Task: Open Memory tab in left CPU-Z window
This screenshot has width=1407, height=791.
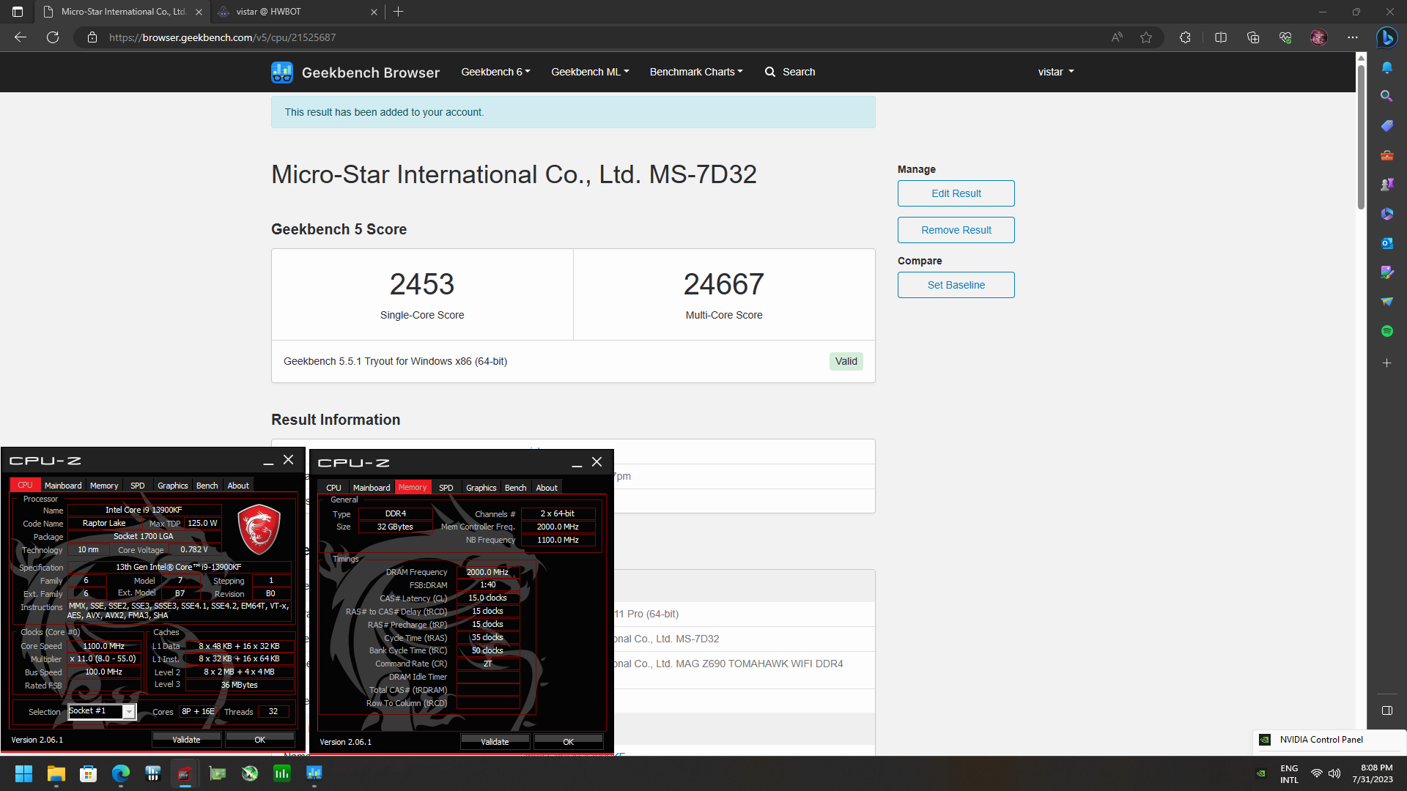Action: (104, 486)
